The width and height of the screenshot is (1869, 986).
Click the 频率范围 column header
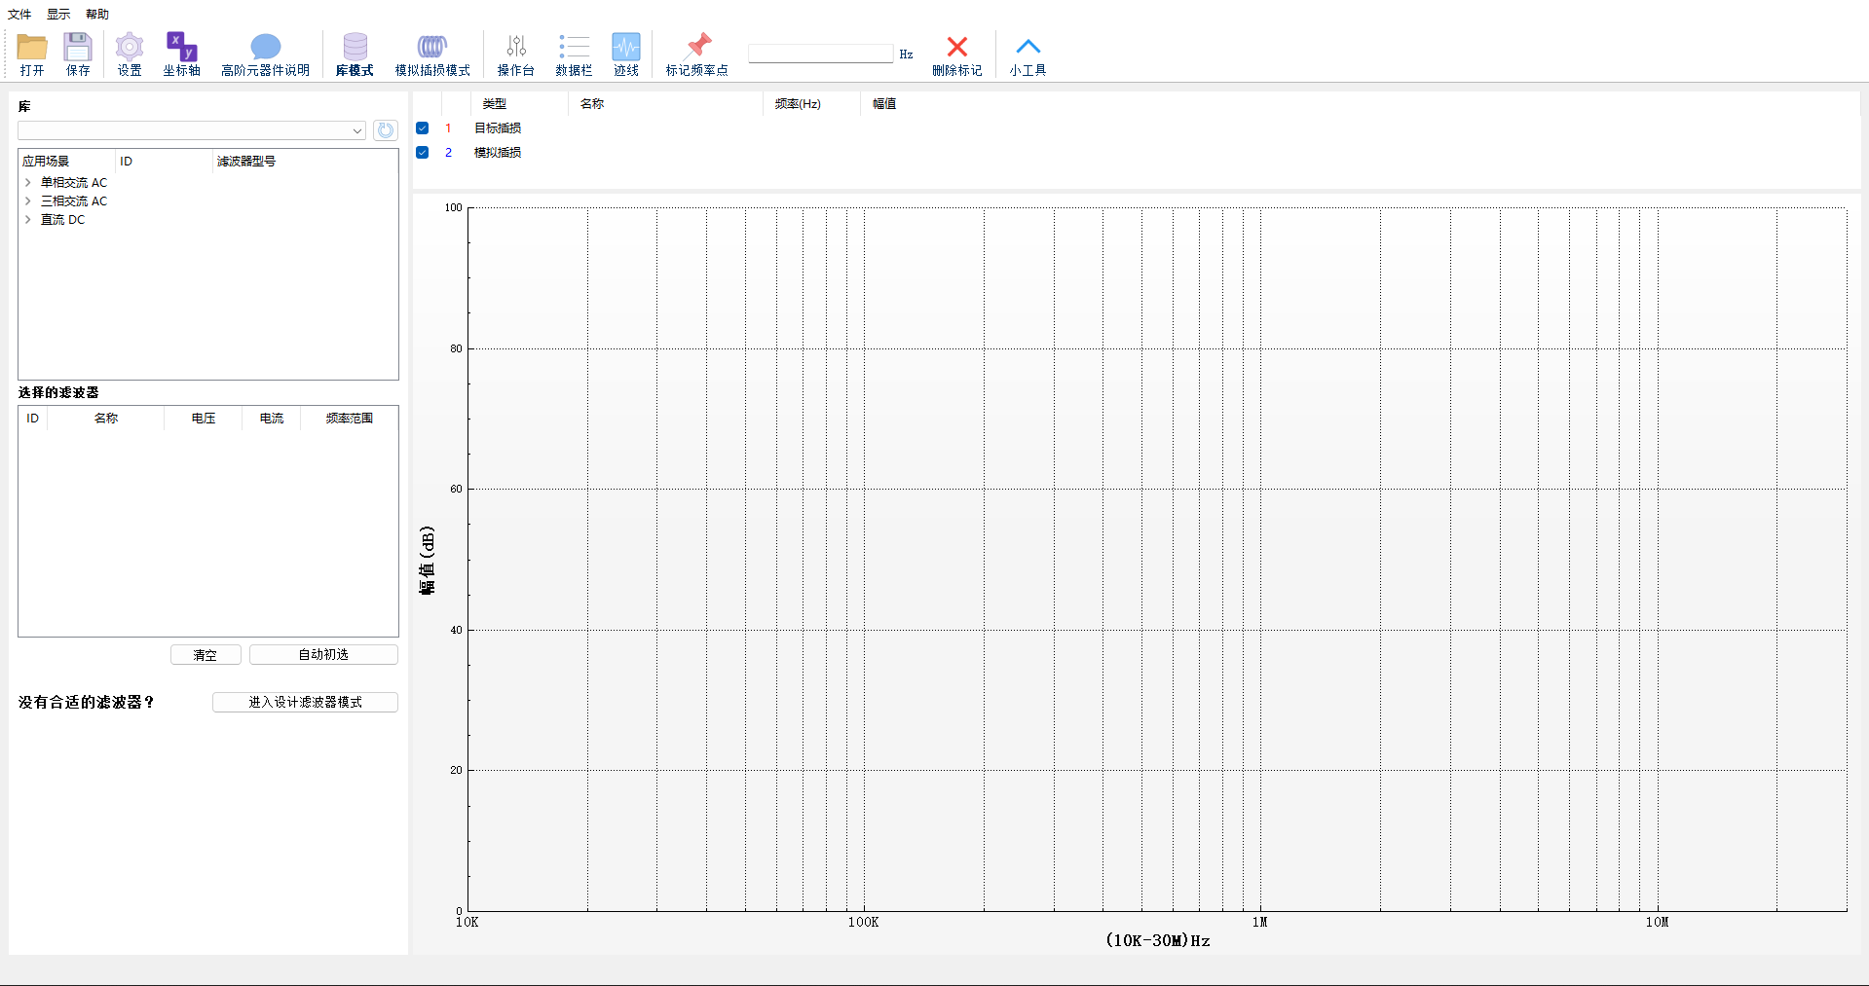(x=350, y=419)
